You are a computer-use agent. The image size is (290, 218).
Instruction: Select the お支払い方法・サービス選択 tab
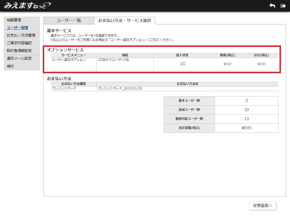(125, 20)
